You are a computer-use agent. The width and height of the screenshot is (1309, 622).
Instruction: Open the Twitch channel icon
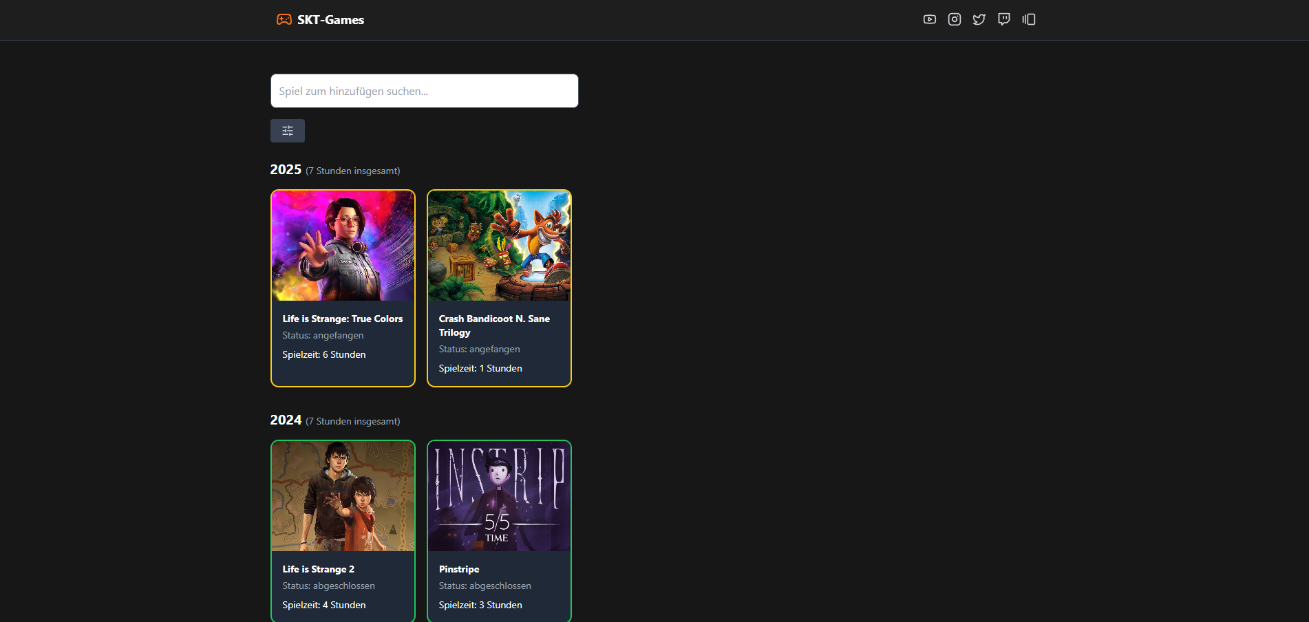[1004, 19]
